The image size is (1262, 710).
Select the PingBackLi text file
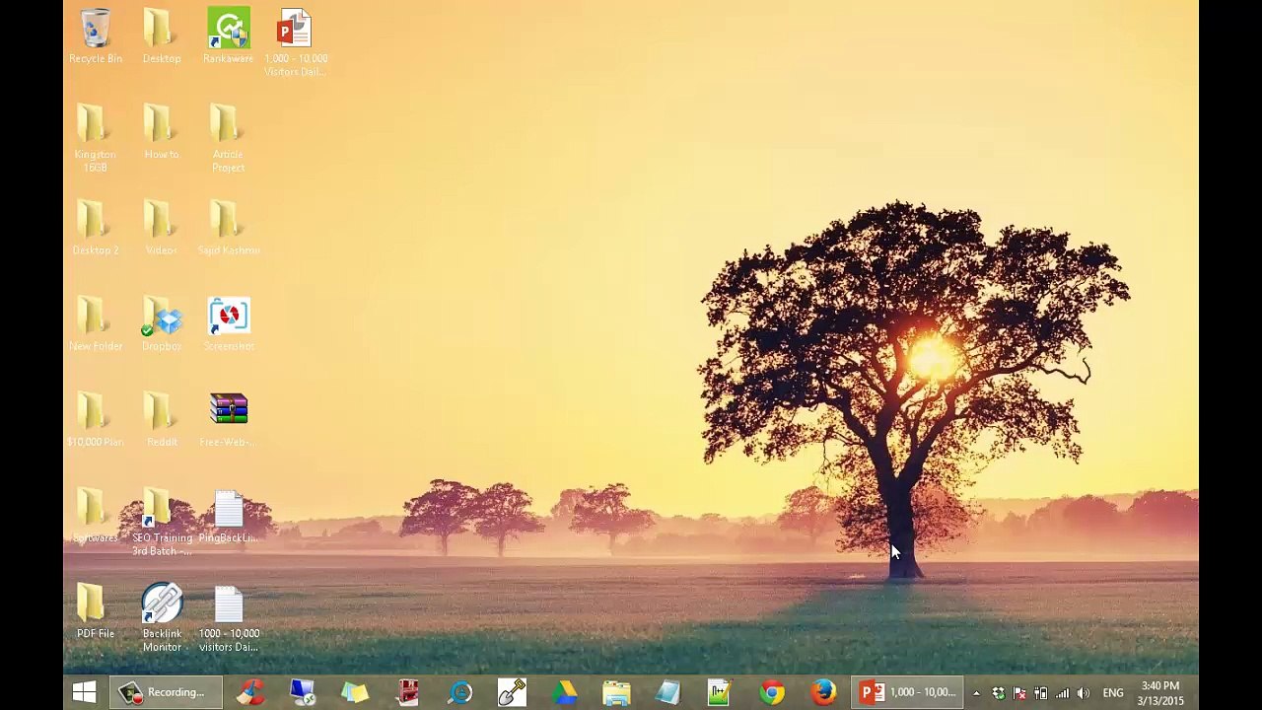tap(228, 516)
